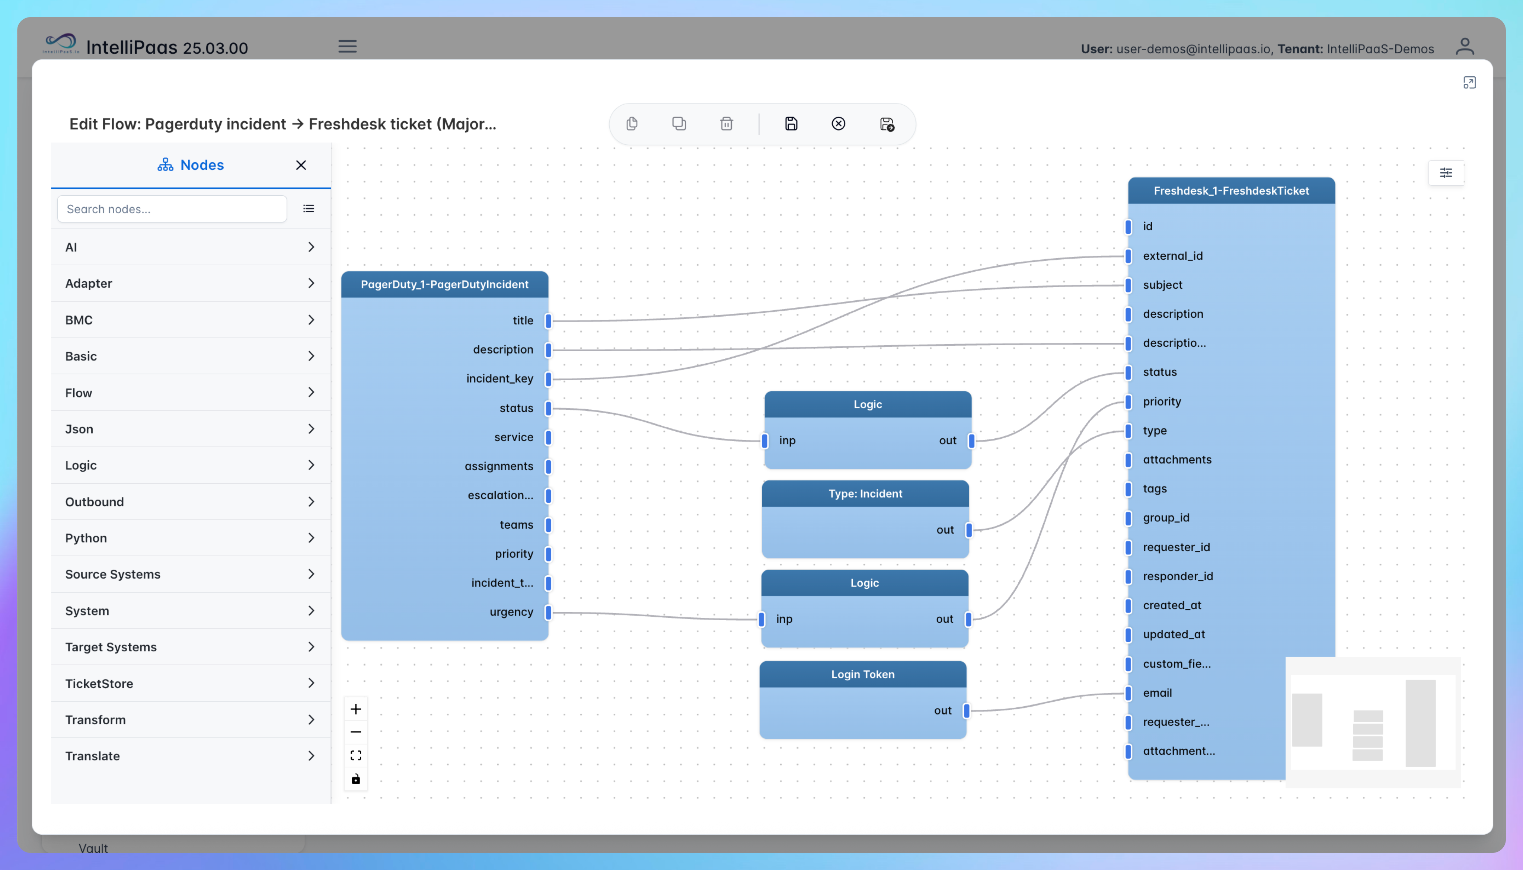1523x870 pixels.
Task: Click the Search nodes input field
Action: (x=172, y=209)
